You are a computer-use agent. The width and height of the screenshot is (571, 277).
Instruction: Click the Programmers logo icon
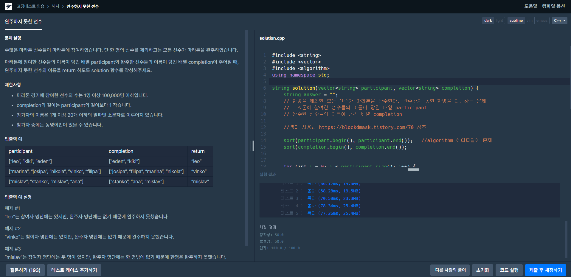(8, 6)
